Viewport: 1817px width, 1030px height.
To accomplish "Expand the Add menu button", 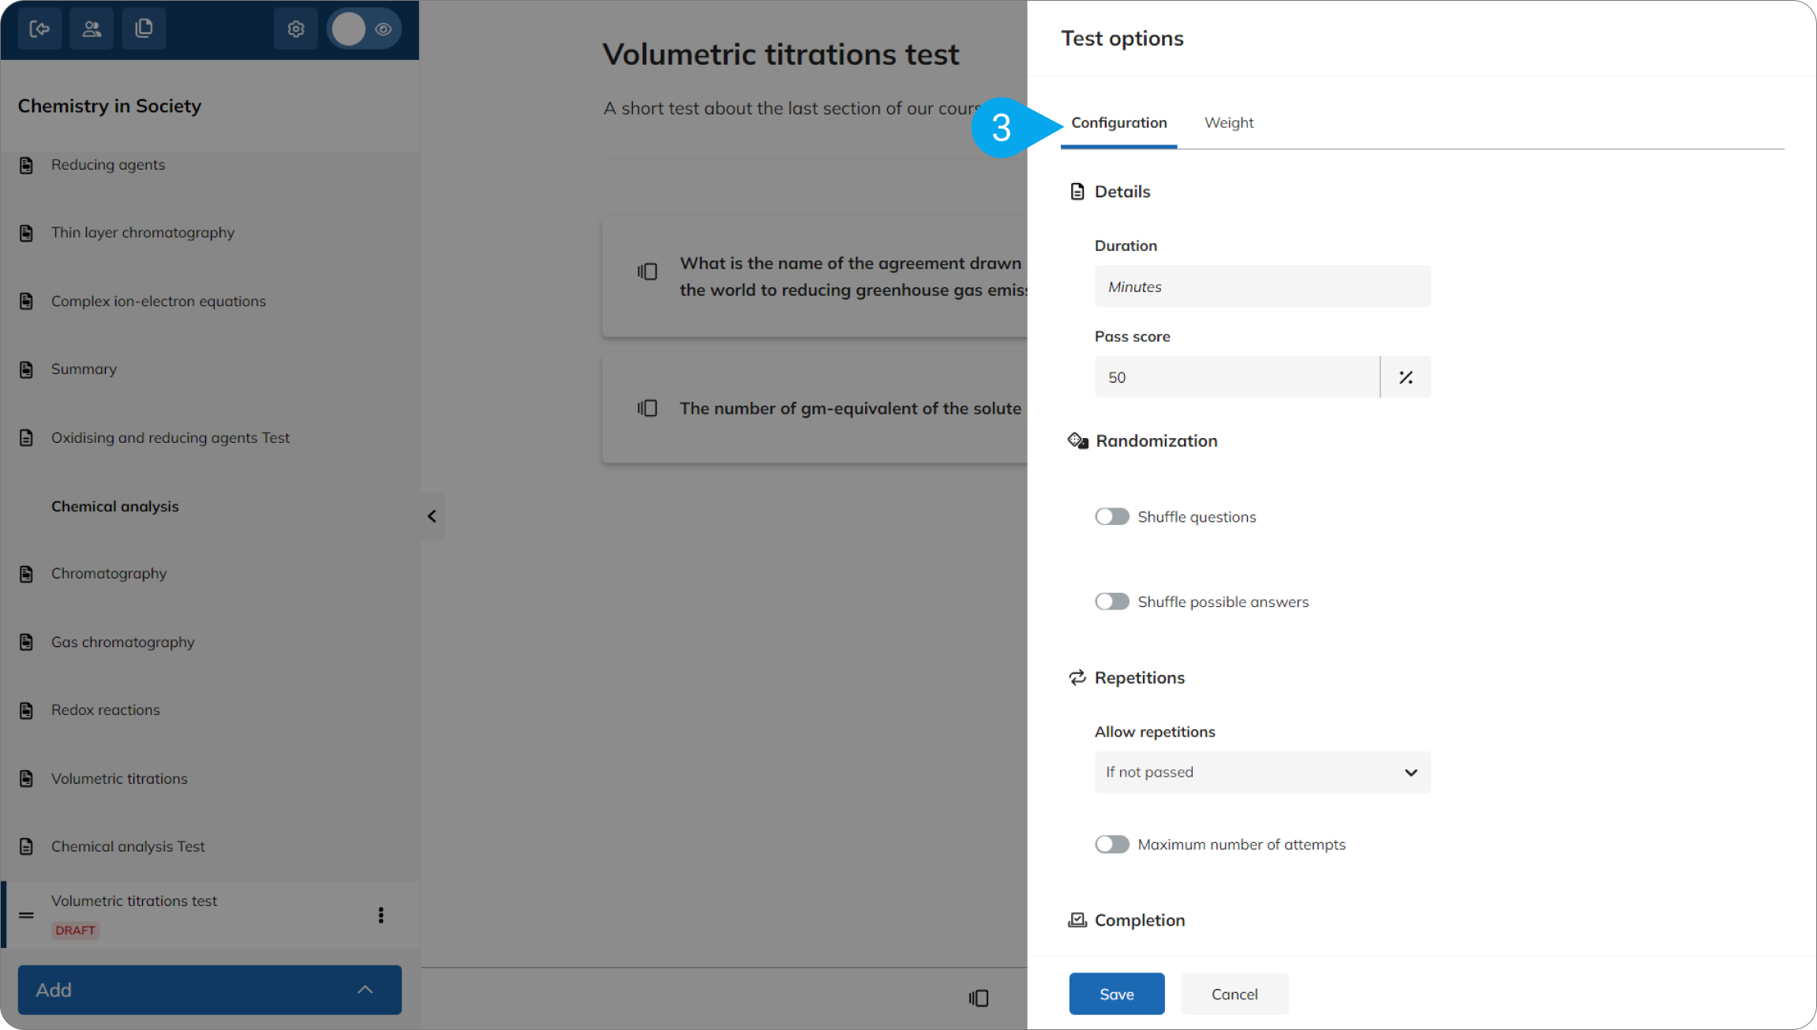I will click(210, 990).
